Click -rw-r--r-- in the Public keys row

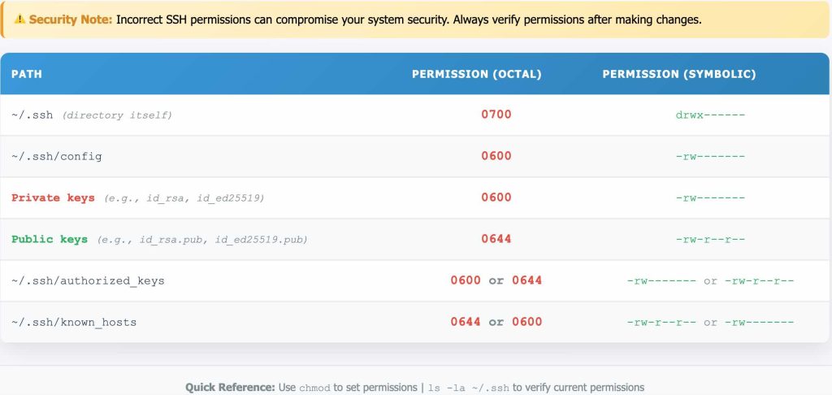(710, 239)
